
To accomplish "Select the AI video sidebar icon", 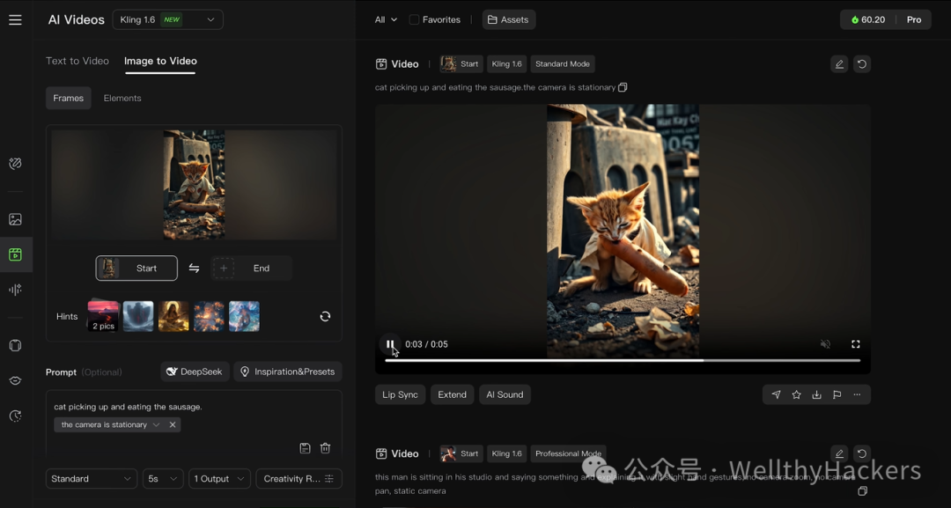I will point(15,254).
